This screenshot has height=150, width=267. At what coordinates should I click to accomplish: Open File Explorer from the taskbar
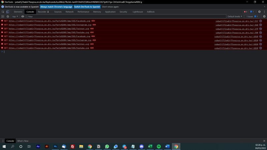[81, 146]
